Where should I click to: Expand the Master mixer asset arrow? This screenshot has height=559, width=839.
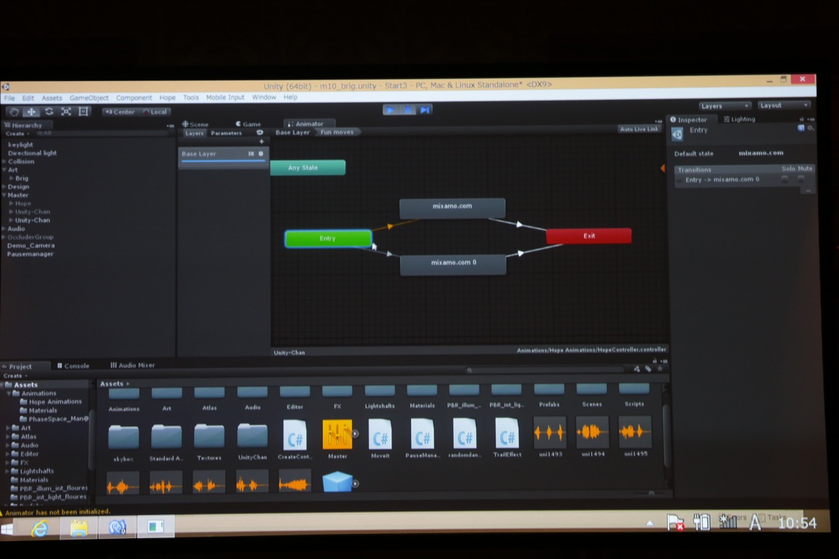(x=355, y=434)
